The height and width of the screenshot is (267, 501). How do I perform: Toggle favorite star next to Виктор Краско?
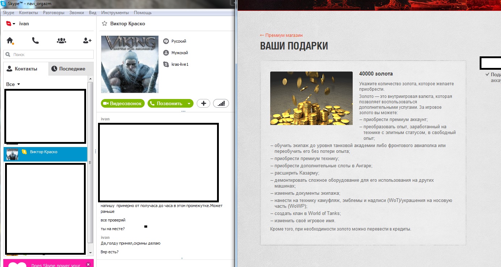[105, 23]
